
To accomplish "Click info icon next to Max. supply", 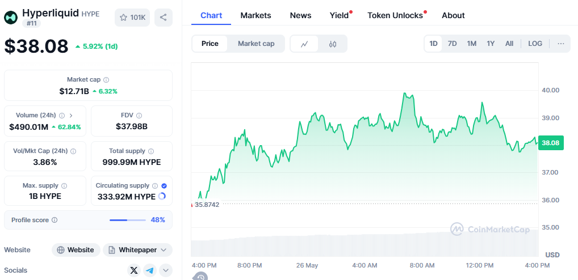I will click(64, 186).
